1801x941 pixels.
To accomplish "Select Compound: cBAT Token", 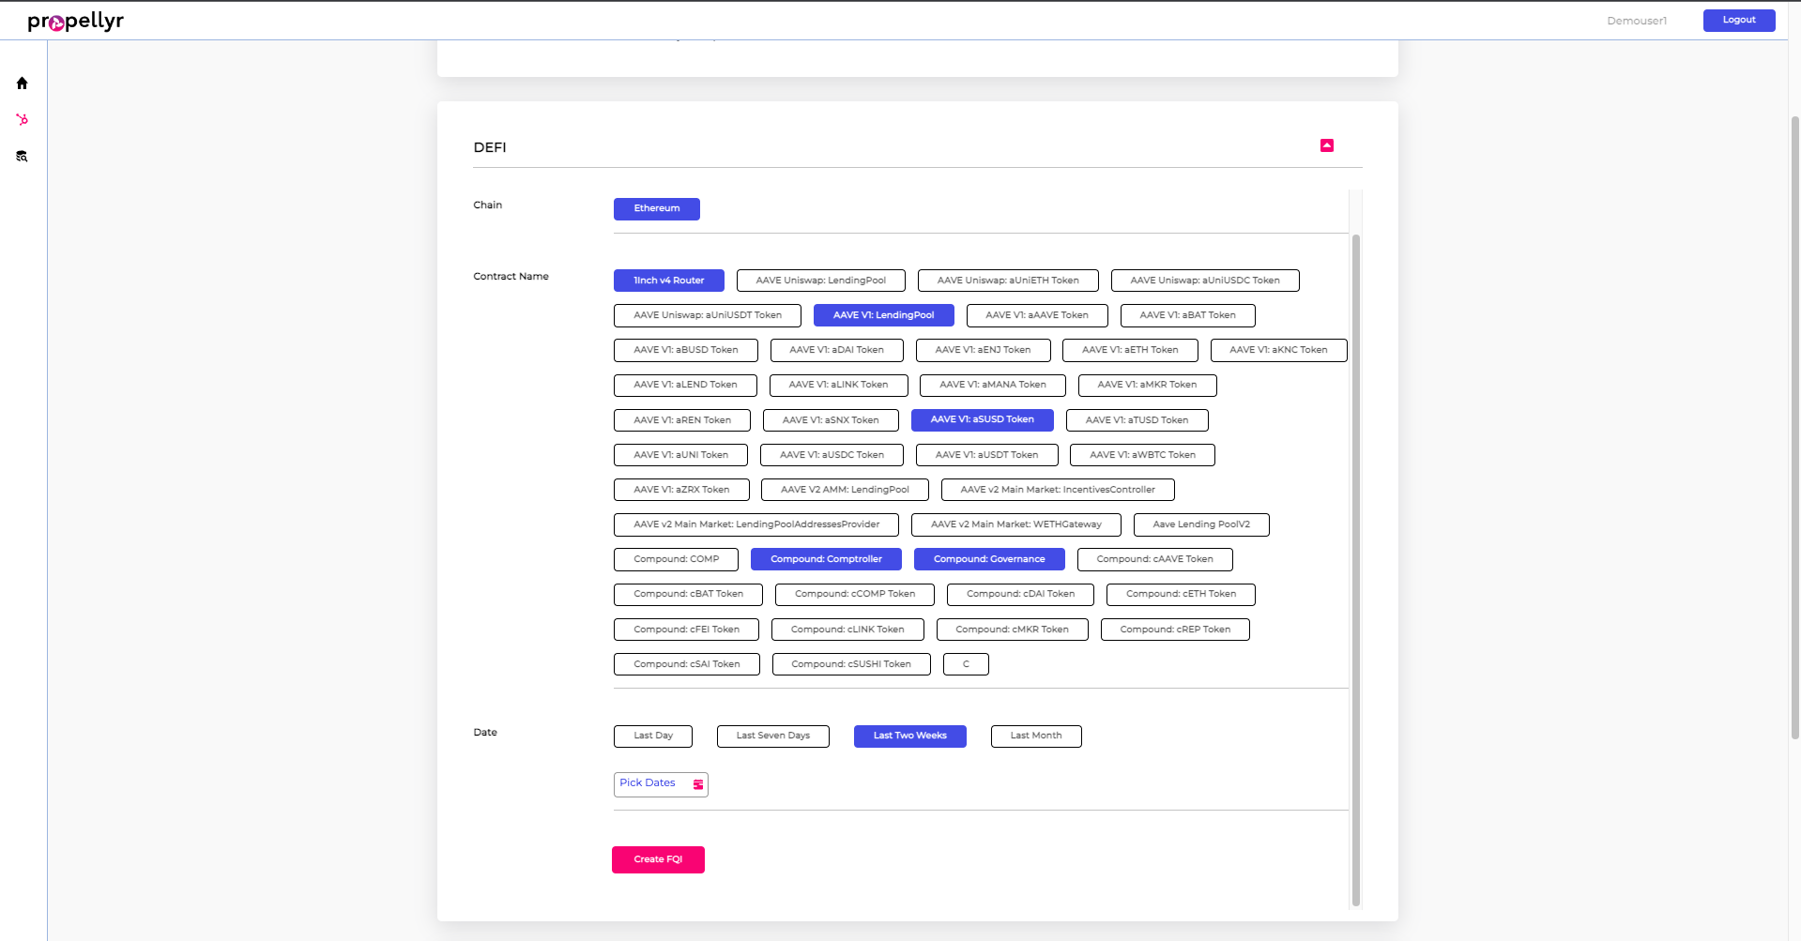I will point(688,595).
